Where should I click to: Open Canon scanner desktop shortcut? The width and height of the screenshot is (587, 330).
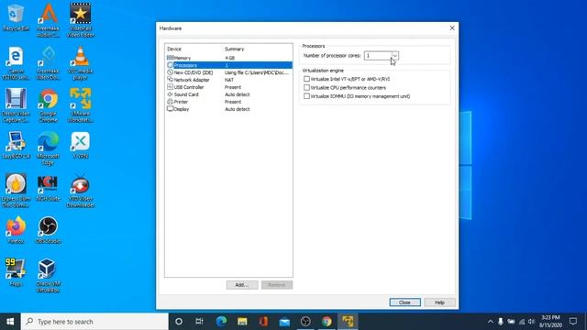pos(16,63)
